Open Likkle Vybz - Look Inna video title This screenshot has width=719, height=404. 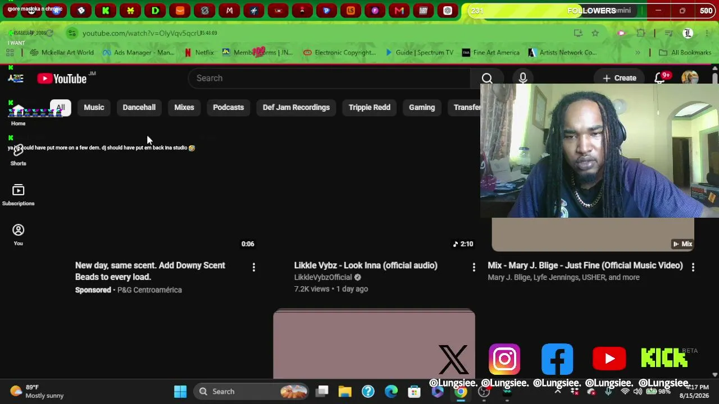pyautogui.click(x=366, y=265)
